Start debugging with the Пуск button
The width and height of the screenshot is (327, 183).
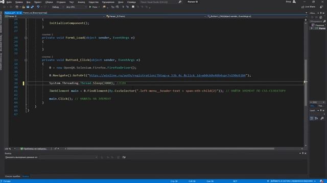pyautogui.click(x=93, y=7)
